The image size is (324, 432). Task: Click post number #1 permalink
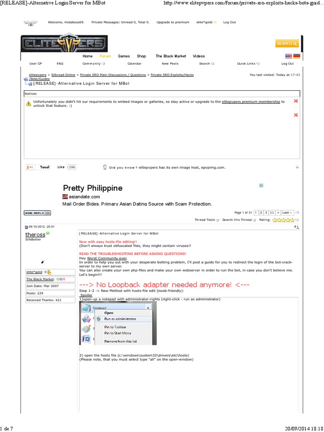(297, 227)
